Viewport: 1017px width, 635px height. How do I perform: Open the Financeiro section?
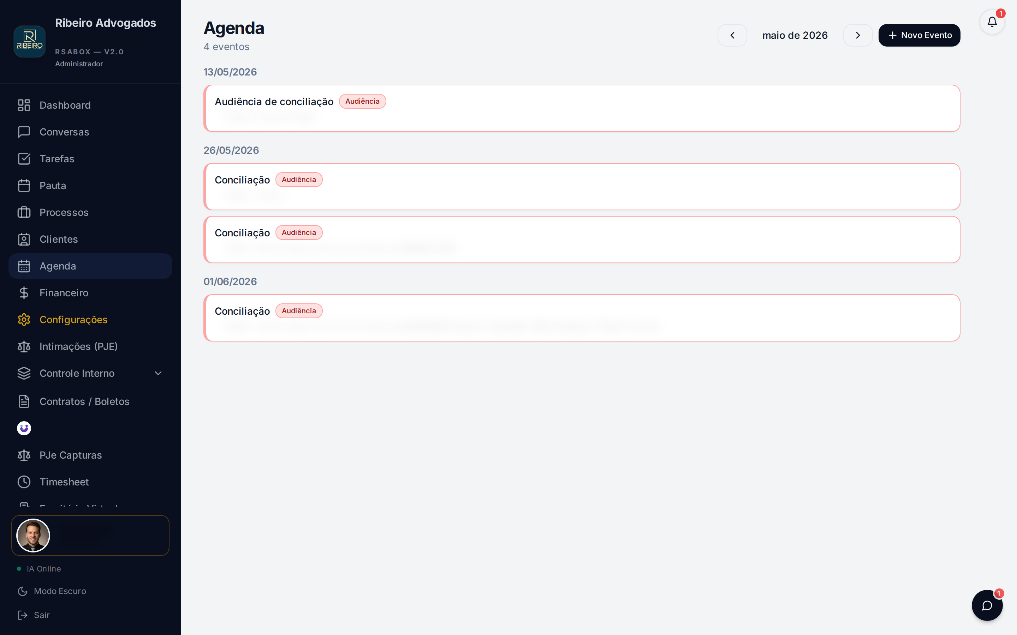coord(90,293)
